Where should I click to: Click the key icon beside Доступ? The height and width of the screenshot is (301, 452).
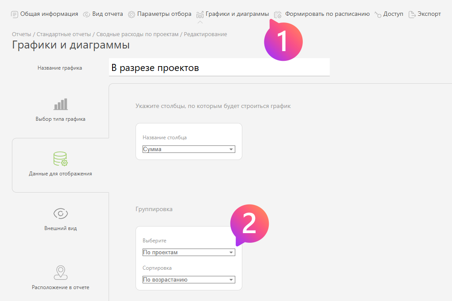(x=378, y=14)
